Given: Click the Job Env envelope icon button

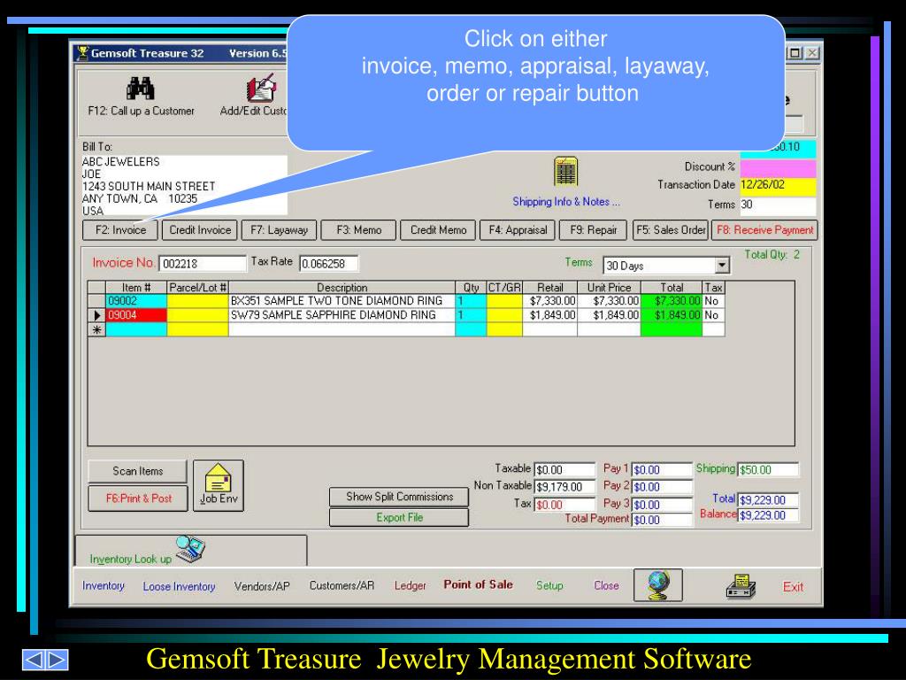Looking at the screenshot, I should [x=219, y=486].
